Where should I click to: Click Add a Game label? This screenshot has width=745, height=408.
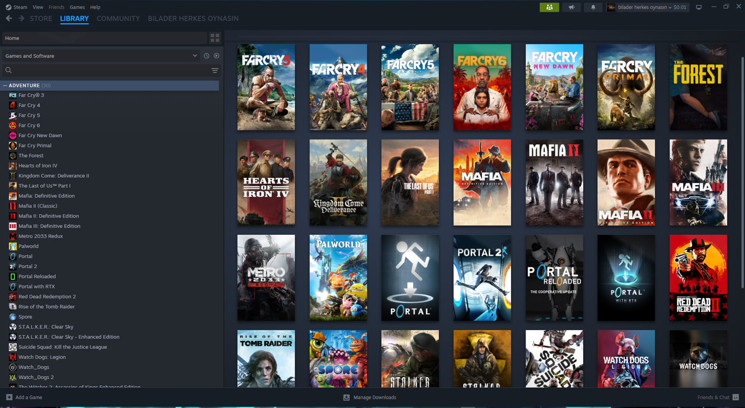29,397
